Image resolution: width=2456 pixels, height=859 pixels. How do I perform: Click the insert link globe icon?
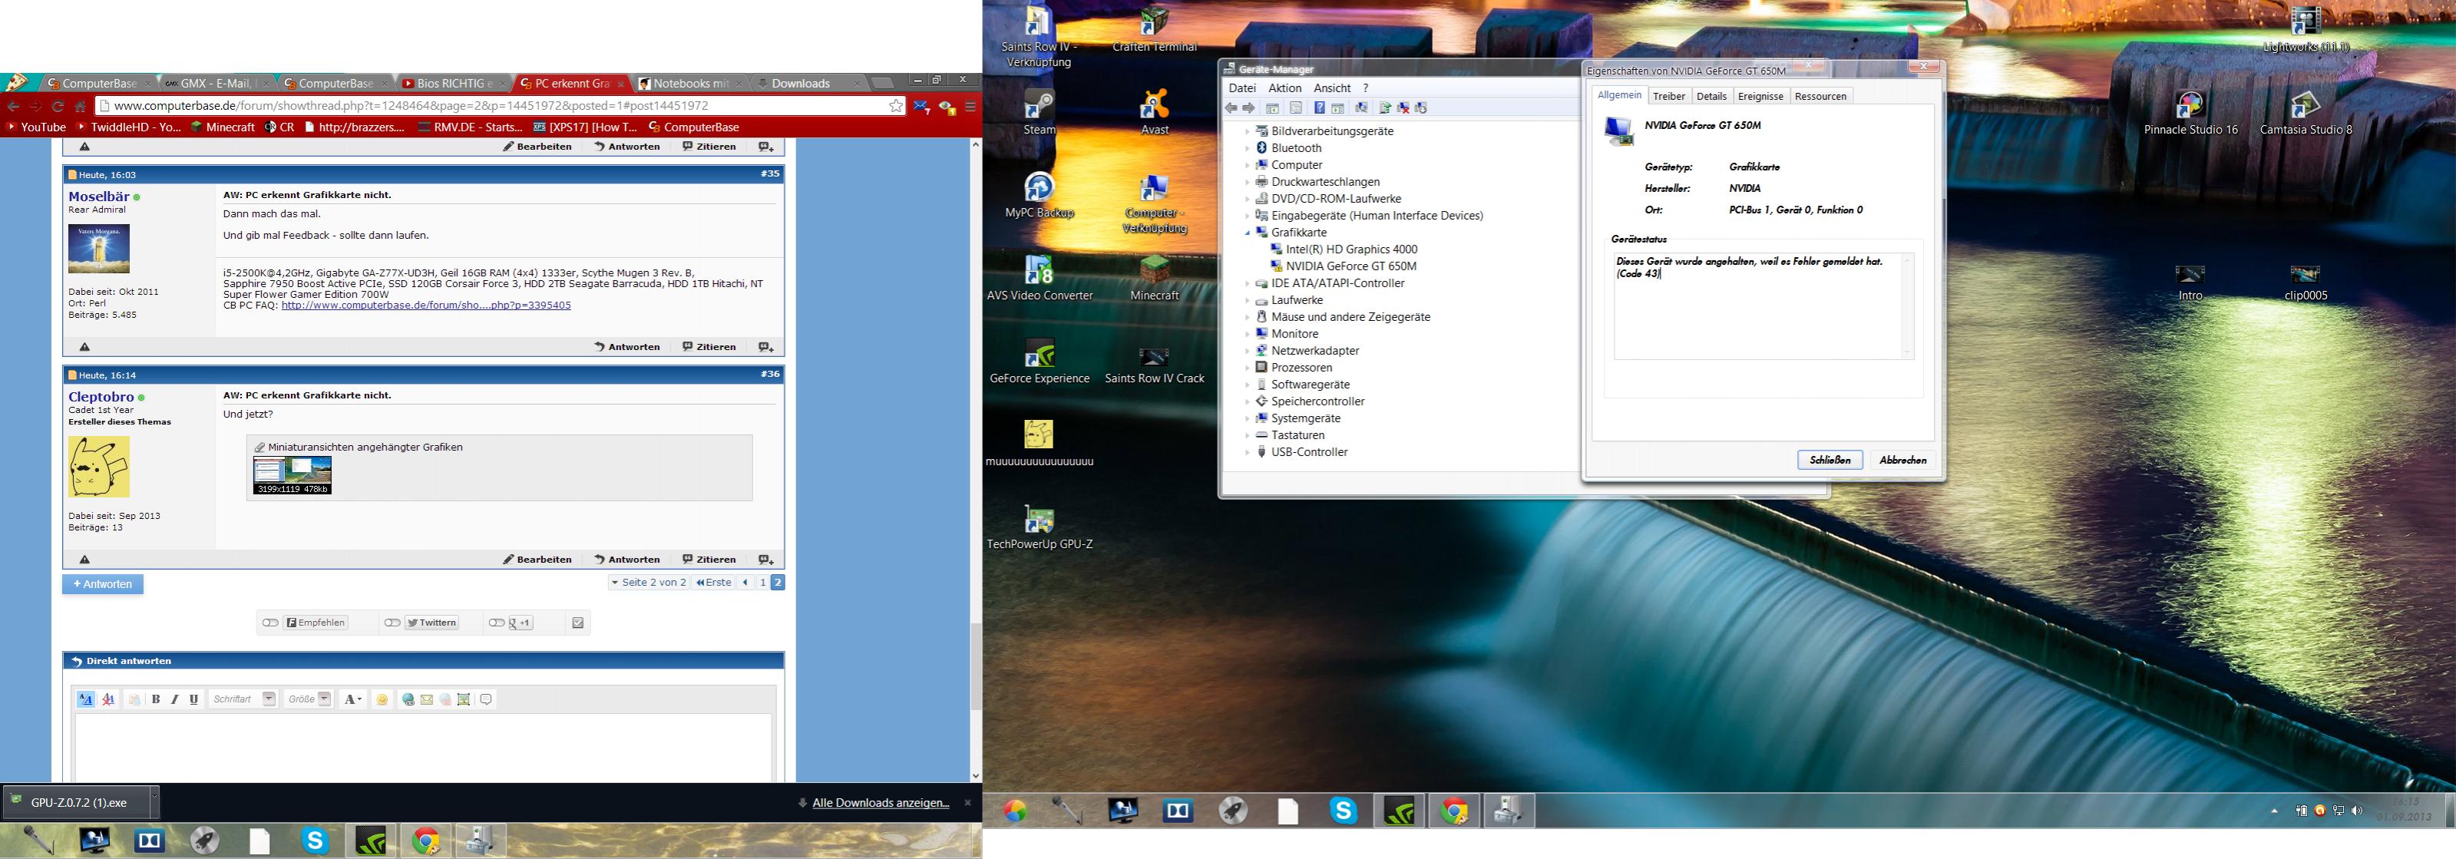[x=408, y=699]
